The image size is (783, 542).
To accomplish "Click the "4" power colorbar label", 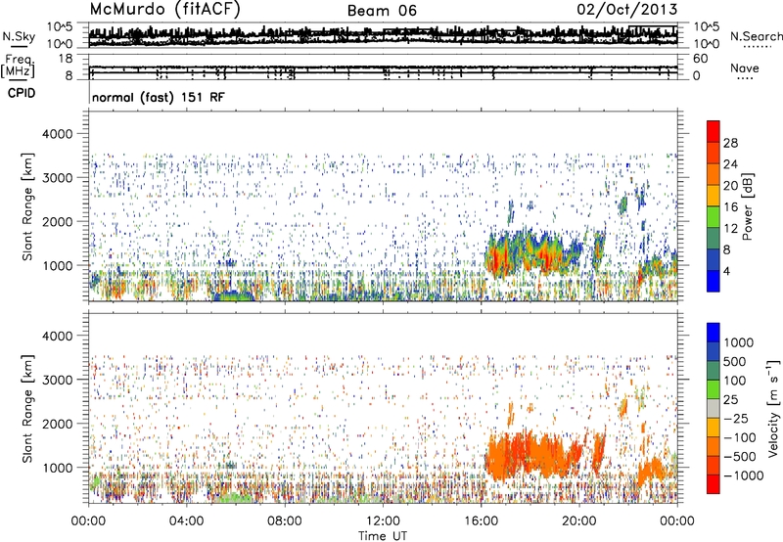I will [x=726, y=271].
